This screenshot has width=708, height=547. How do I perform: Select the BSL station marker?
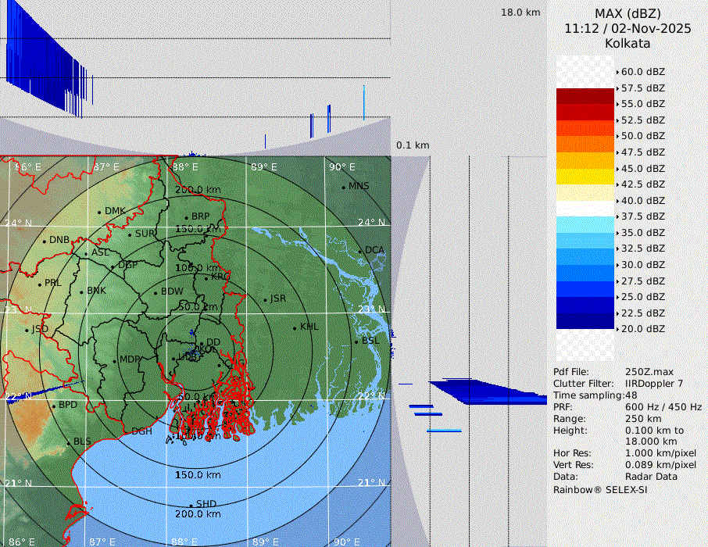click(x=356, y=342)
